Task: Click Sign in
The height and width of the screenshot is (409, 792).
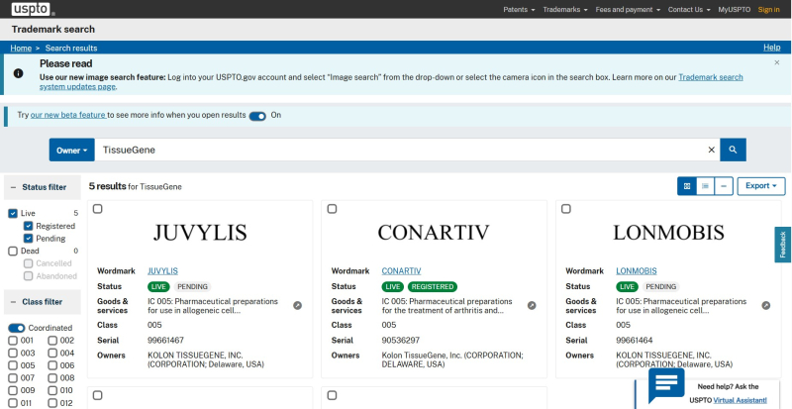Action: click(x=768, y=10)
